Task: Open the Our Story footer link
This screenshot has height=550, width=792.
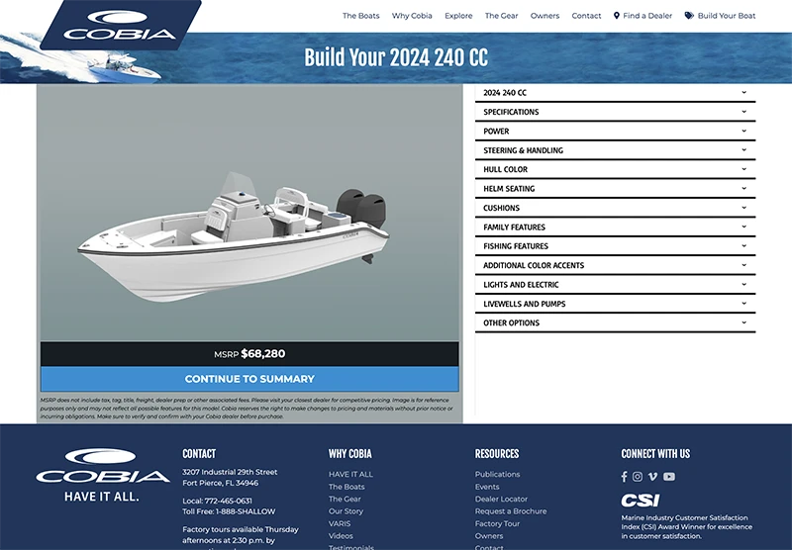Action: pos(346,511)
